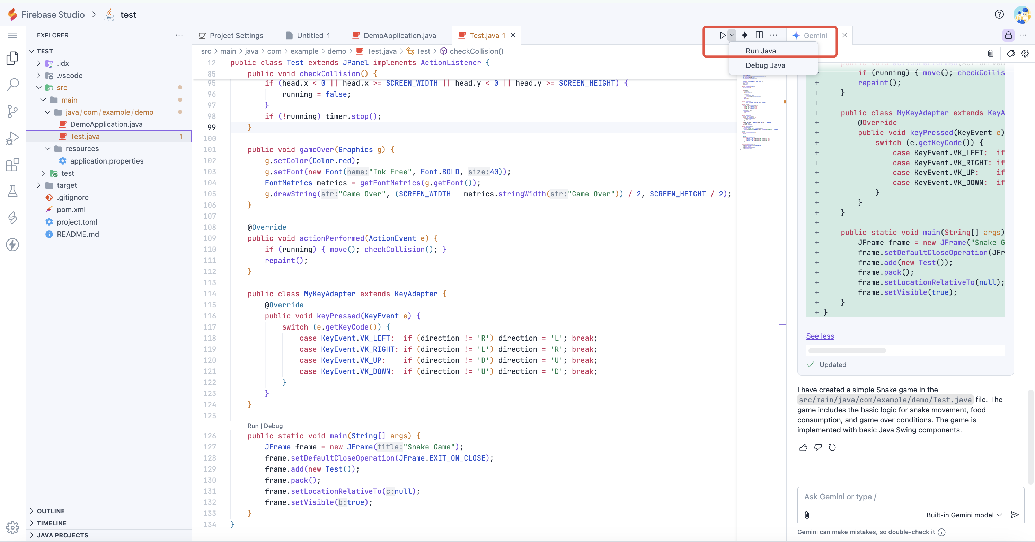Click the regenerate response icon
Viewport: 1035px width, 542px height.
click(832, 447)
